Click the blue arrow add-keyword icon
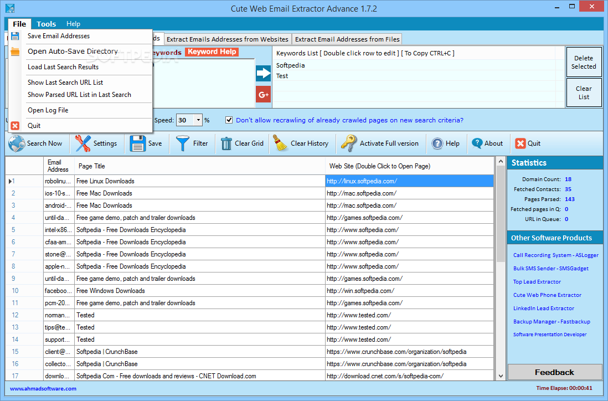Screen dimensions: 608x401 (x=263, y=73)
